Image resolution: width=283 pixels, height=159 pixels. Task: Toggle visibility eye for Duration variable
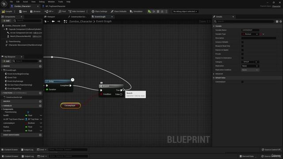pyautogui.click(x=41, y=131)
